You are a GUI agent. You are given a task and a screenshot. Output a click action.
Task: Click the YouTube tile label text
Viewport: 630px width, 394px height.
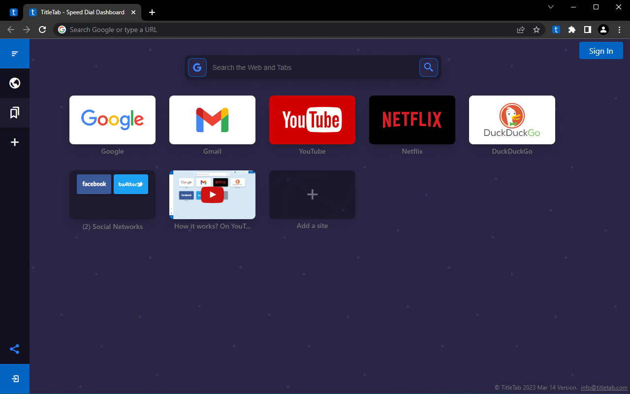[x=312, y=151]
